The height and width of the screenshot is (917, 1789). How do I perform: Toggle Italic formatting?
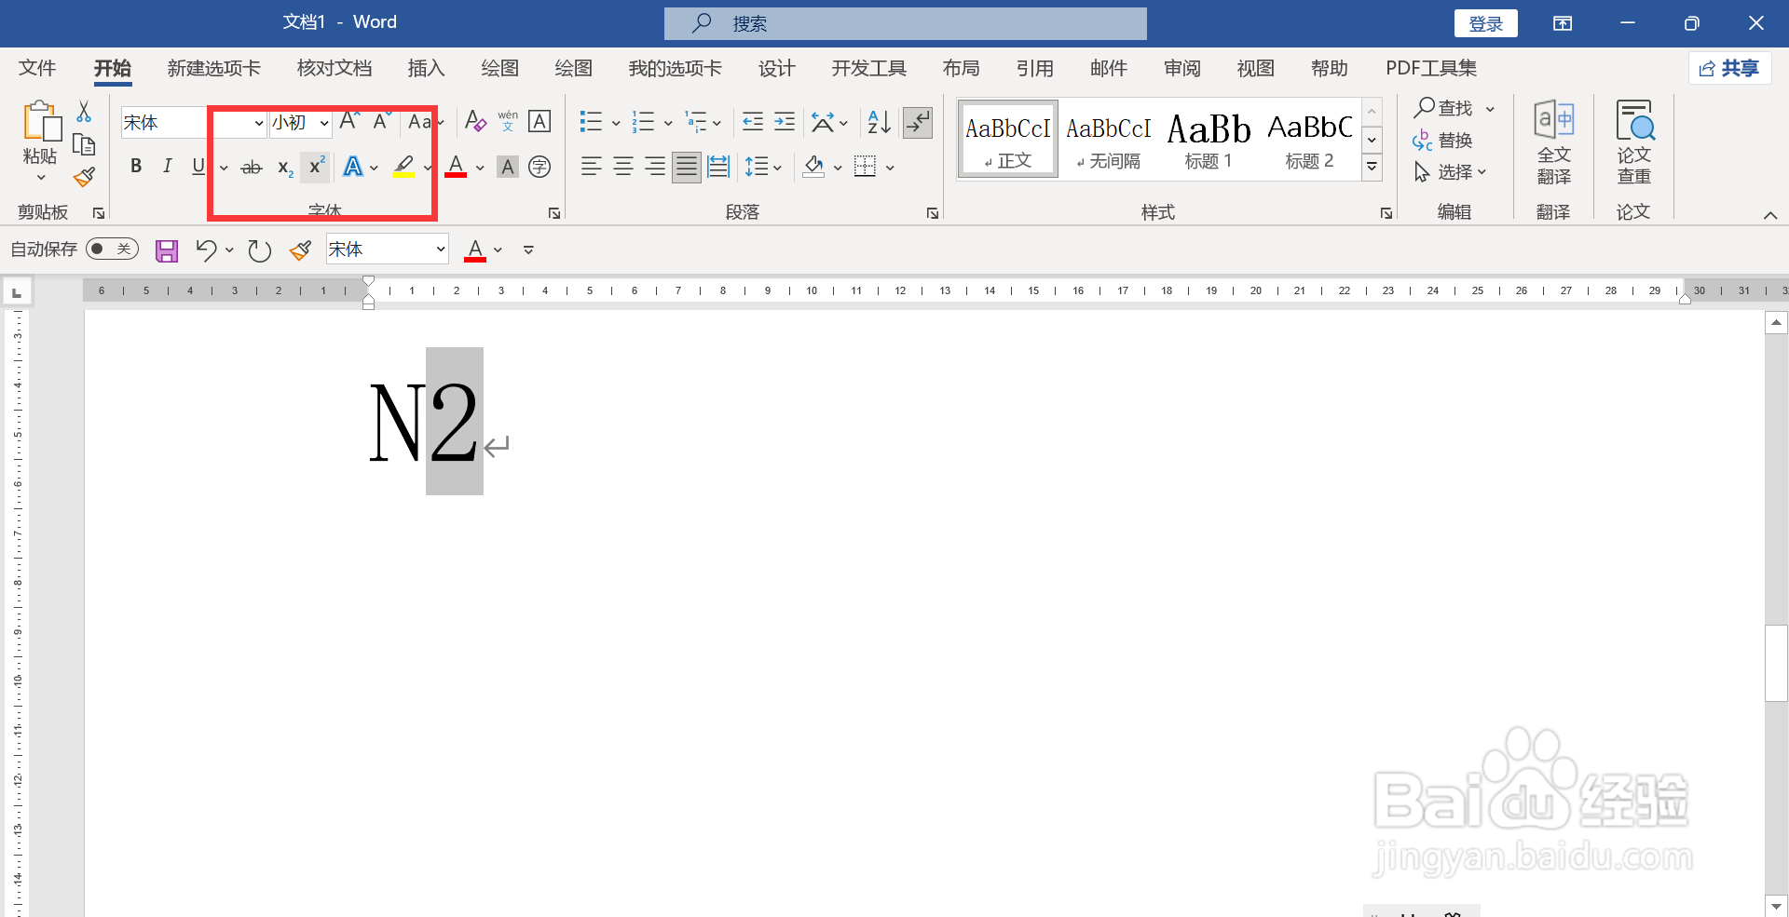(x=167, y=167)
